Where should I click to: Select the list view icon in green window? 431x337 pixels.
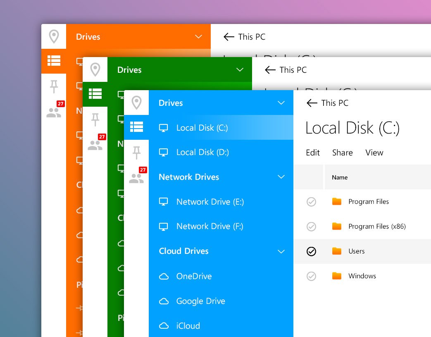click(95, 94)
